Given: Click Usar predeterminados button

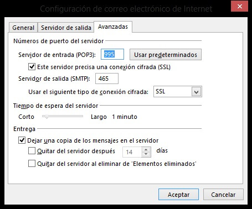Looking at the screenshot, I should (166, 55).
